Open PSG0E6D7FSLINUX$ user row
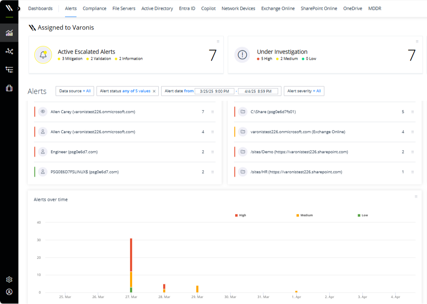Screen dimensions: 427x304 125,172
